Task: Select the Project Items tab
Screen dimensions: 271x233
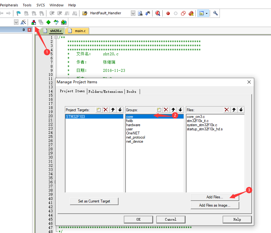Action: [72, 91]
